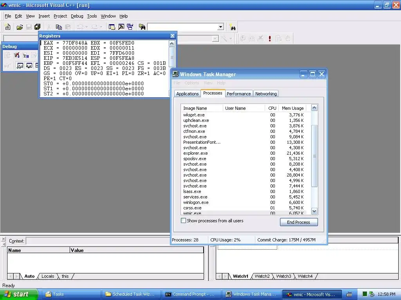Click the hand Insert/Remove Breakpoint icon

[x=288, y=39]
